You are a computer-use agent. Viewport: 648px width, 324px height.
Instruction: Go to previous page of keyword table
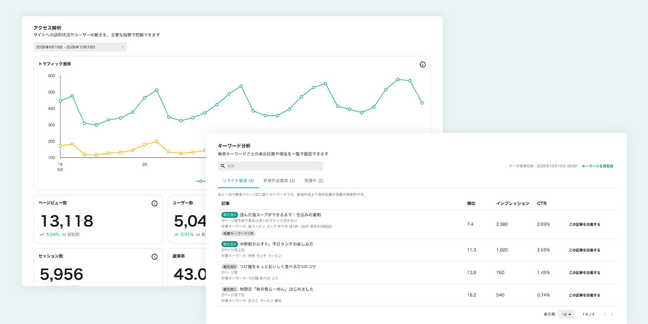[x=605, y=314]
